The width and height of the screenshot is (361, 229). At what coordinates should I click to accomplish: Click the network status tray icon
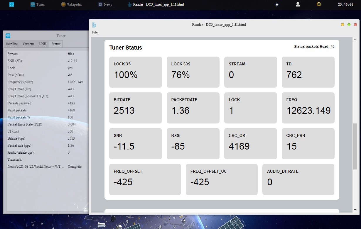277,4
